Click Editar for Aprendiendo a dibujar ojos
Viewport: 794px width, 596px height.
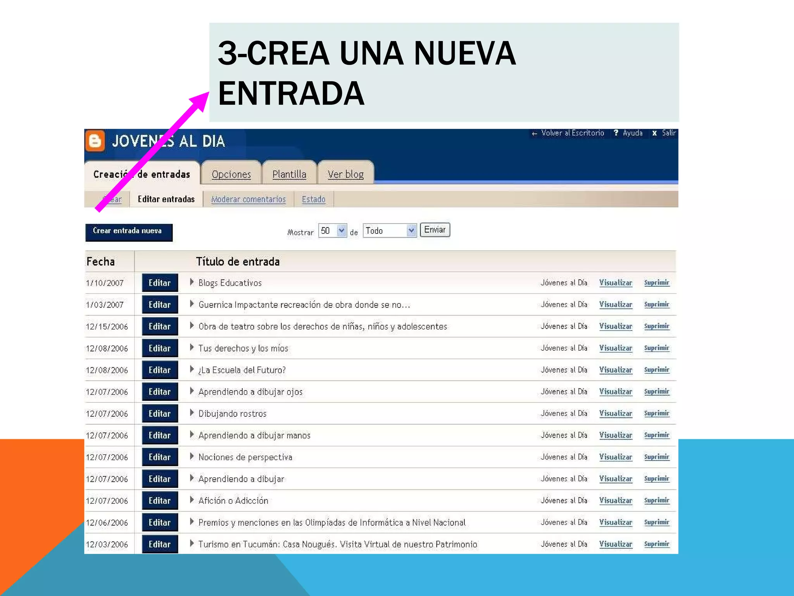click(160, 392)
